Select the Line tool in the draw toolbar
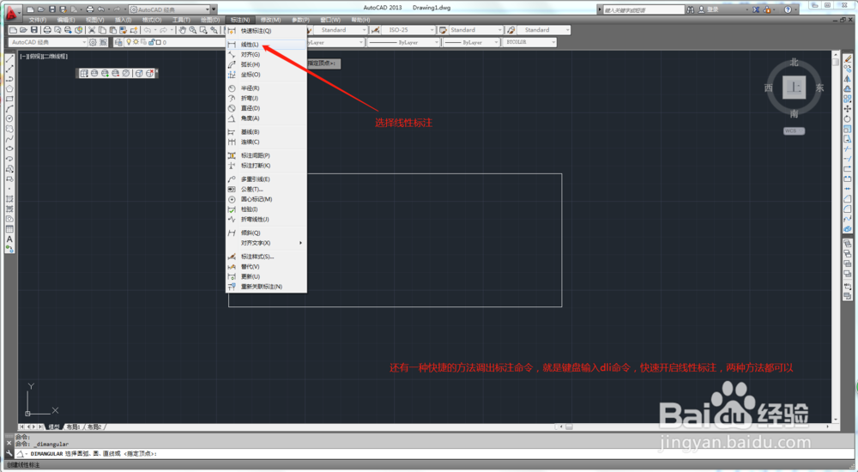 pos(9,58)
